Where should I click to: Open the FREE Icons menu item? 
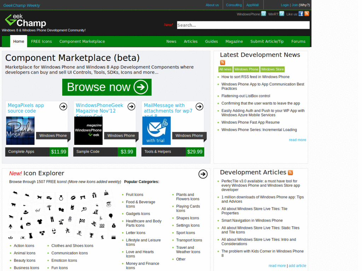coord(42,41)
